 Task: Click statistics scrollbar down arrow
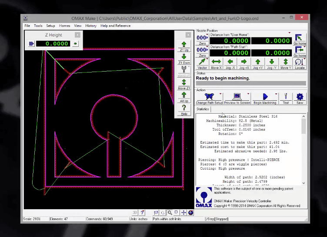pos(304,183)
